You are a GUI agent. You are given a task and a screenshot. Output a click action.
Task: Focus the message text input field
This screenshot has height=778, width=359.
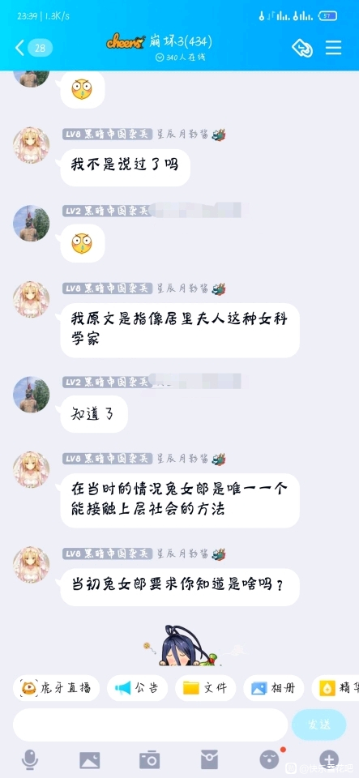tap(150, 725)
